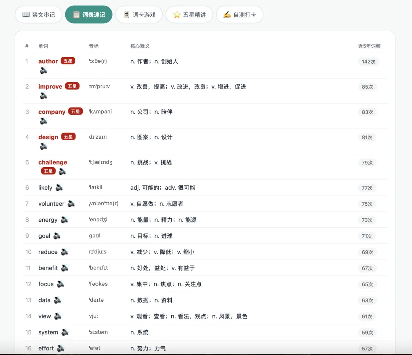412x355 pixels.
Task: Click the 81次 frequency badge
Action: click(367, 138)
